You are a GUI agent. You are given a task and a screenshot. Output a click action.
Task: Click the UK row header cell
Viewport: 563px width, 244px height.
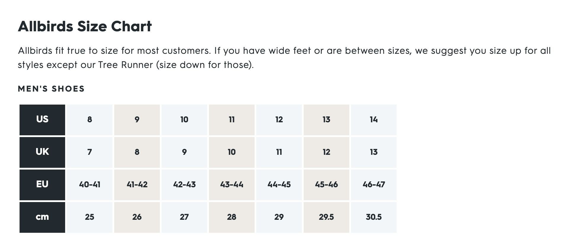(42, 152)
